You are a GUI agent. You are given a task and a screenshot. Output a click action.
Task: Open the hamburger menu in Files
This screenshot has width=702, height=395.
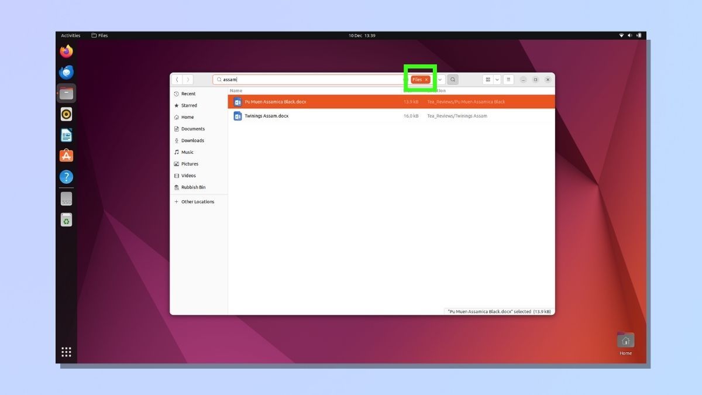[x=508, y=79]
